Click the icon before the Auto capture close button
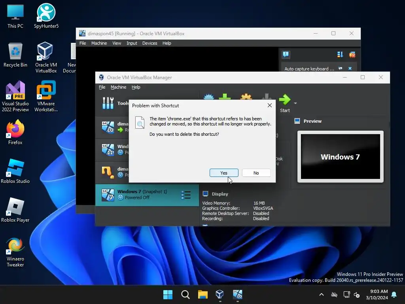This screenshot has height=304, width=405. pyautogui.click(x=341, y=68)
